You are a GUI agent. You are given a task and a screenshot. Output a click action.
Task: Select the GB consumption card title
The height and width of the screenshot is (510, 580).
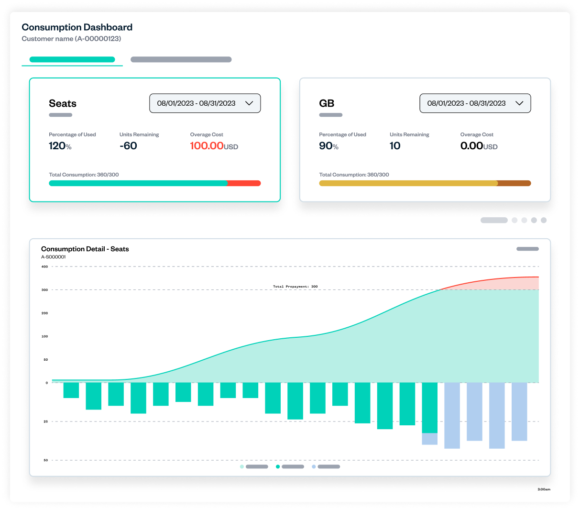click(327, 103)
